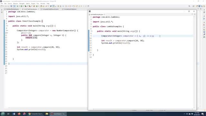The image size is (206, 116).
Task: Click the External Tools run icon
Action: (x=30, y=6)
